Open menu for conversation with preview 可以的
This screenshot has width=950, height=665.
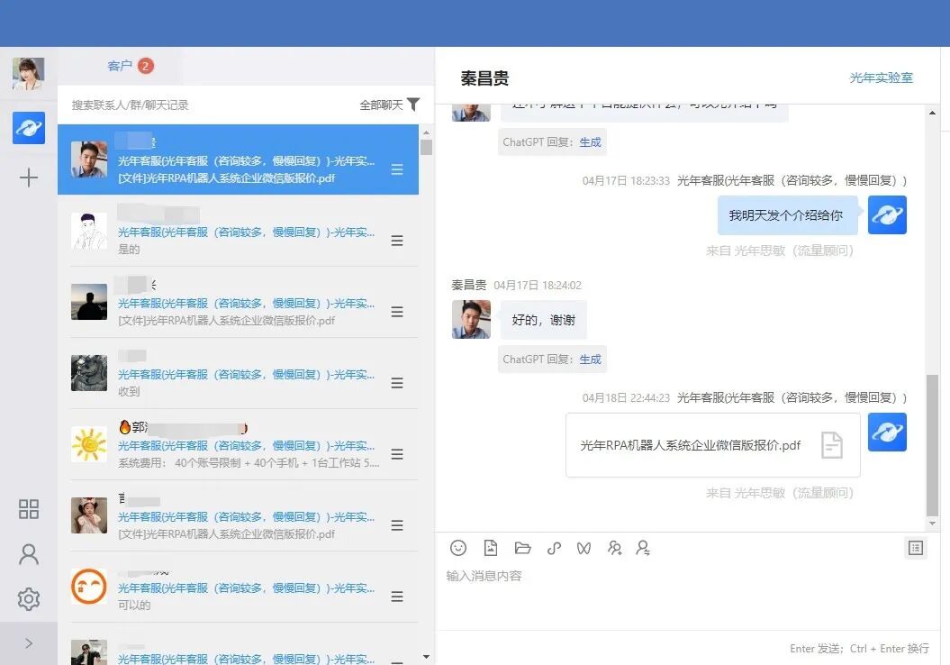click(x=397, y=597)
